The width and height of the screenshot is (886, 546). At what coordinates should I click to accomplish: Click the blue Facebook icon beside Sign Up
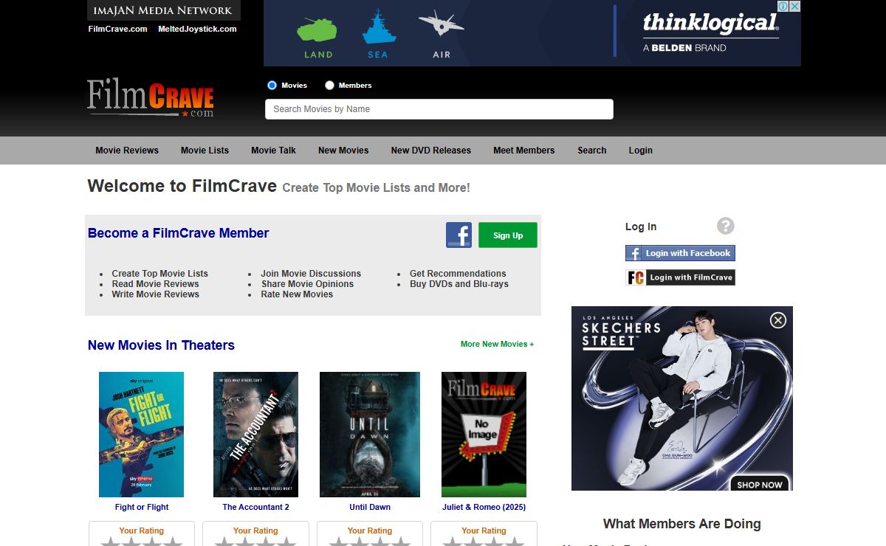pos(459,235)
